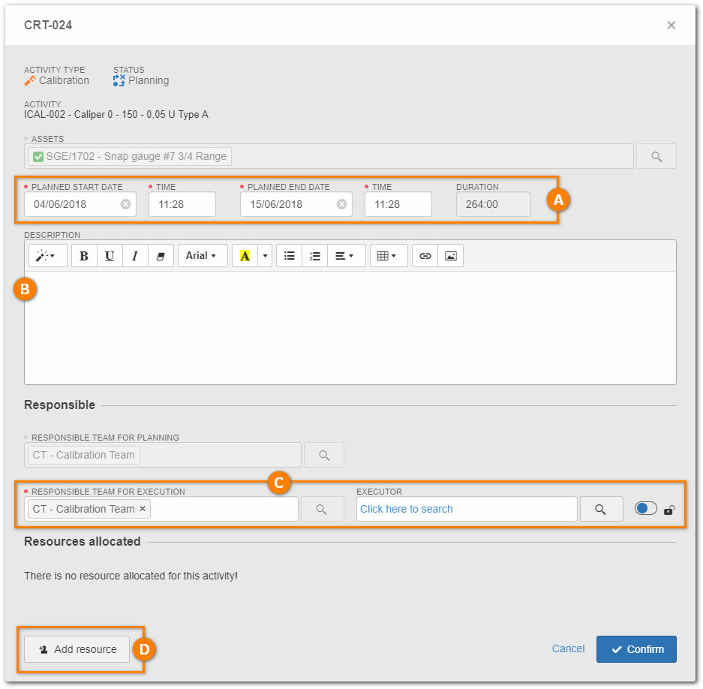Search assets with the magnifier button
The image size is (703, 689).
(656, 157)
